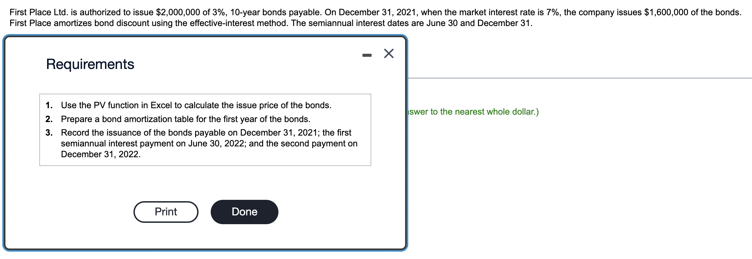Screen dimensions: 752x259
Task: Click the Print button
Action: click(166, 212)
